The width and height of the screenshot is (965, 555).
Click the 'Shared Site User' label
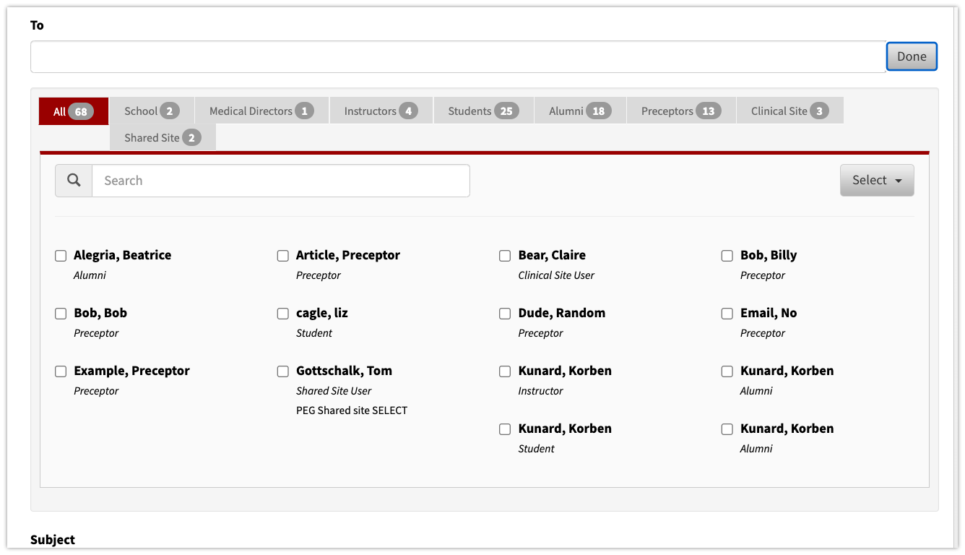334,391
